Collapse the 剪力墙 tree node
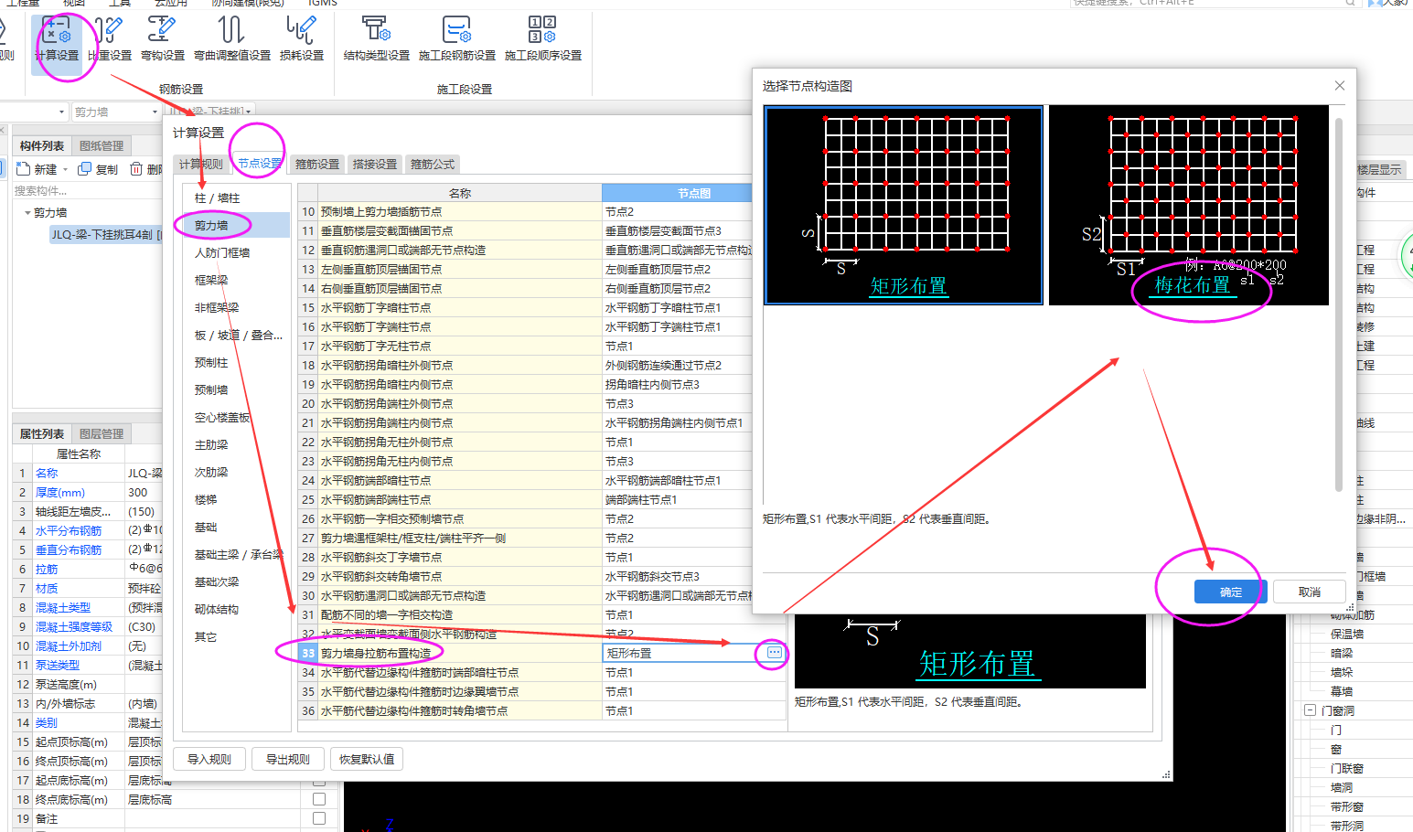 (x=27, y=212)
